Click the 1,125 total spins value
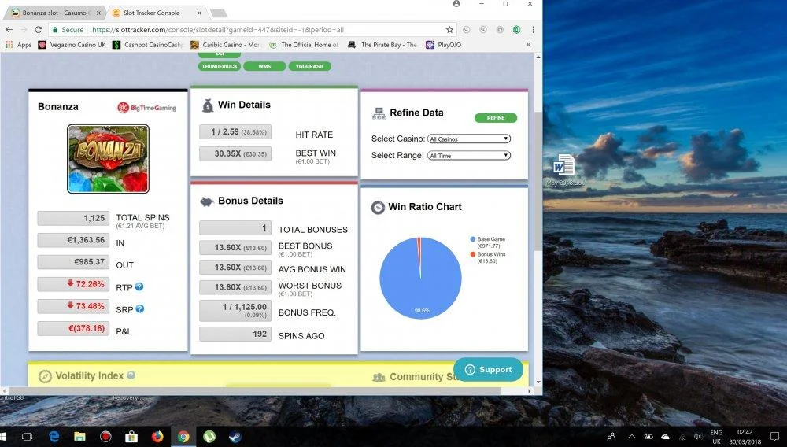 click(73, 218)
